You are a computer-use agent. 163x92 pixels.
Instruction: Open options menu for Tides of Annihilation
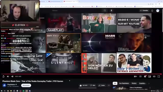[x=150, y=88]
